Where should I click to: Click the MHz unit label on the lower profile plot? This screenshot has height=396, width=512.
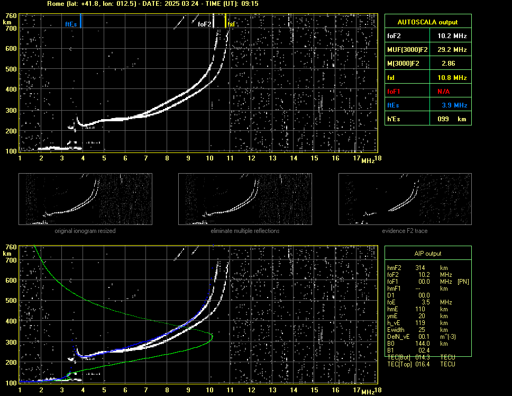pyautogui.click(x=368, y=392)
